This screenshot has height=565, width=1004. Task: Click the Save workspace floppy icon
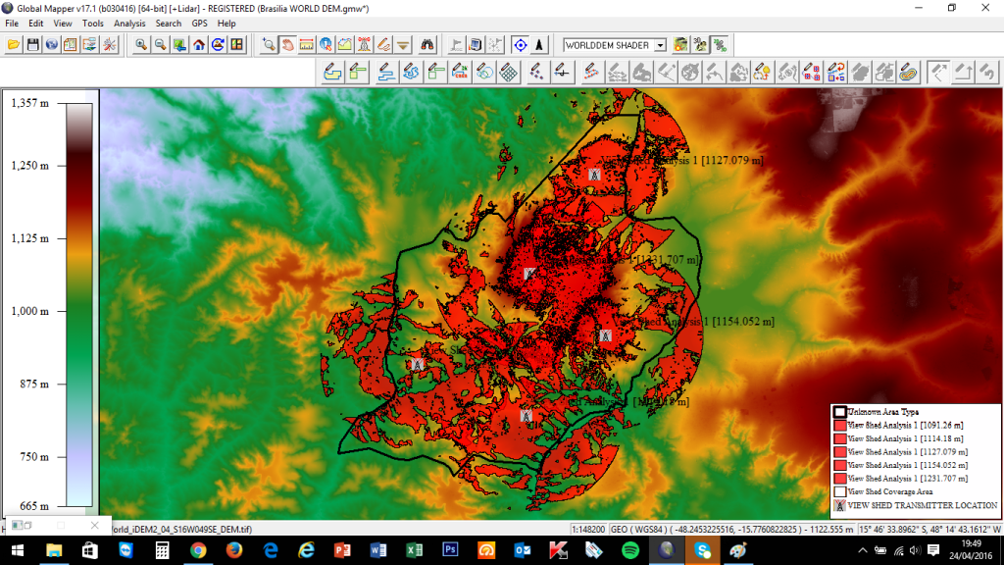click(x=32, y=45)
